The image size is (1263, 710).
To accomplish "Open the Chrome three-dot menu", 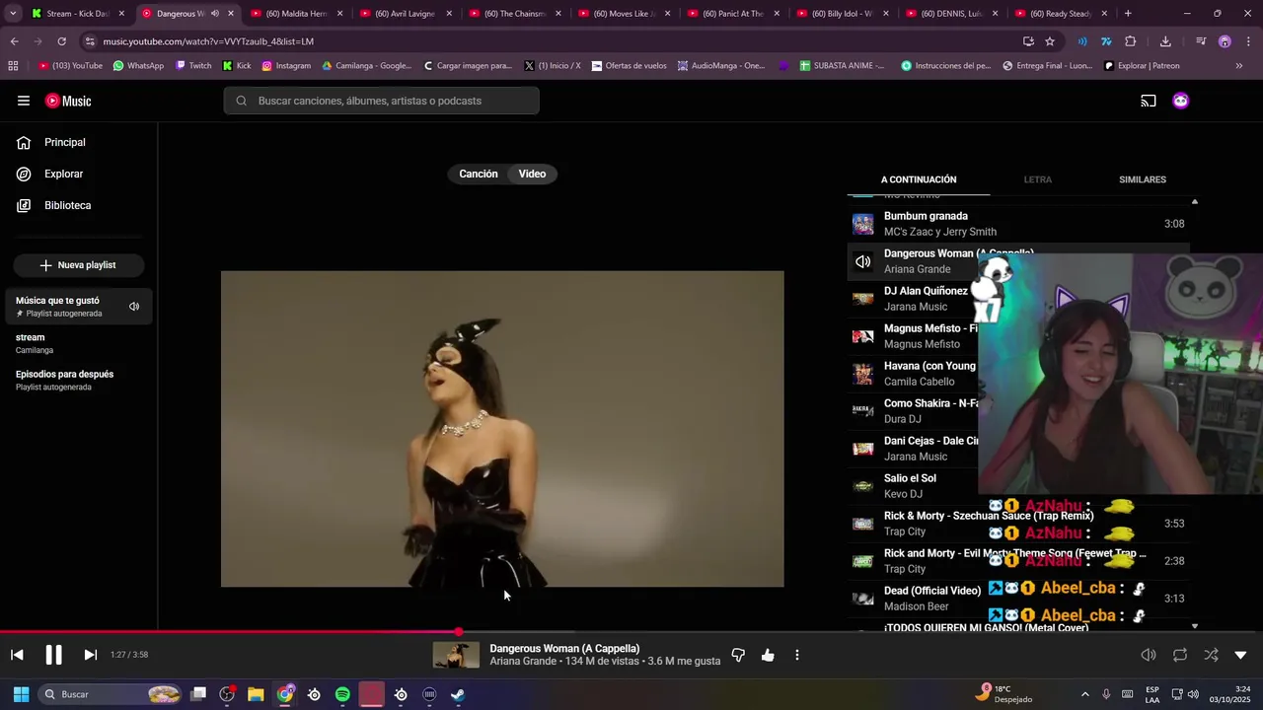I will pyautogui.click(x=1249, y=41).
